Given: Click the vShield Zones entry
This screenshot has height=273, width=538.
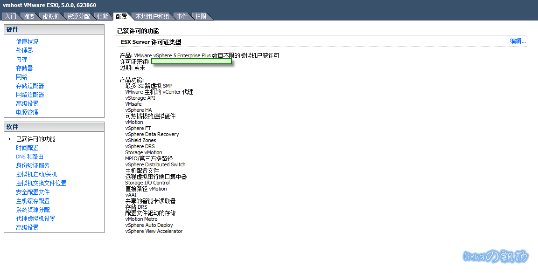Looking at the screenshot, I should pos(140,140).
